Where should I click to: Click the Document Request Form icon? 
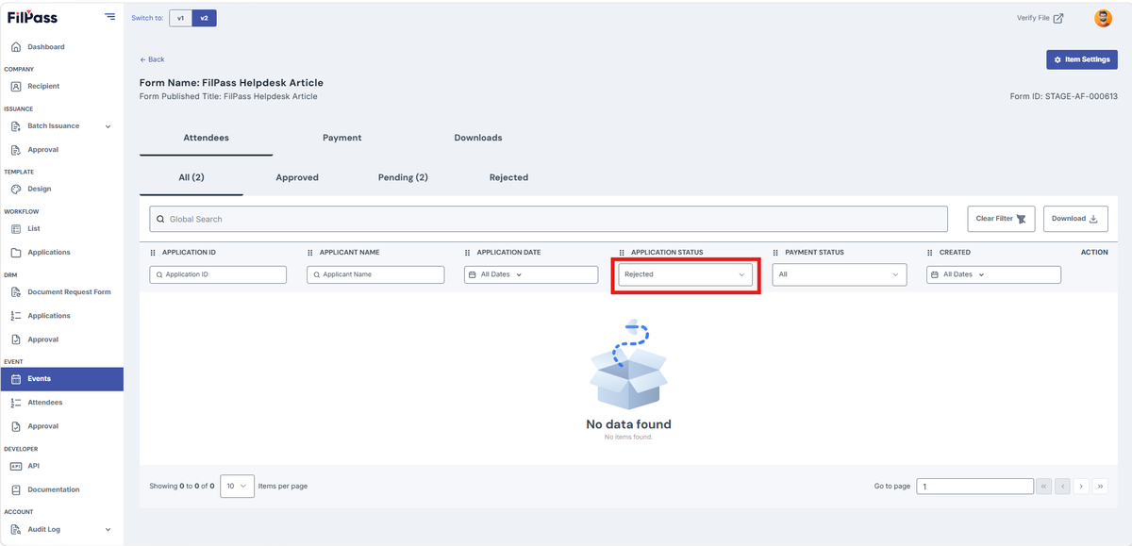[16, 292]
